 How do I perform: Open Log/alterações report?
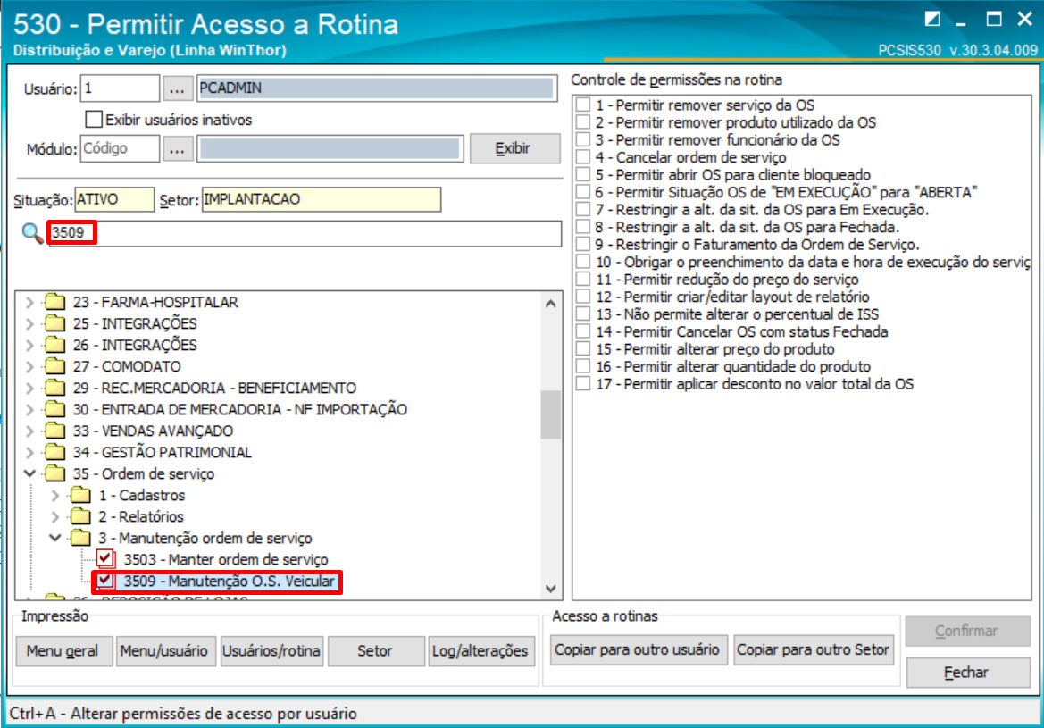pyautogui.click(x=480, y=651)
